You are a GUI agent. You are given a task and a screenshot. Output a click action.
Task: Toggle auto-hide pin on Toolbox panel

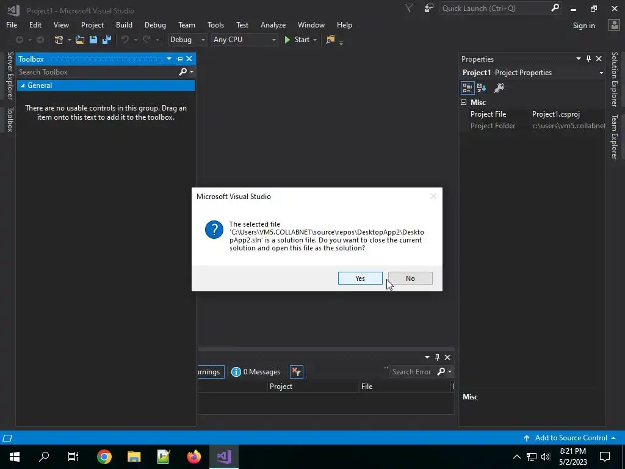tap(179, 59)
